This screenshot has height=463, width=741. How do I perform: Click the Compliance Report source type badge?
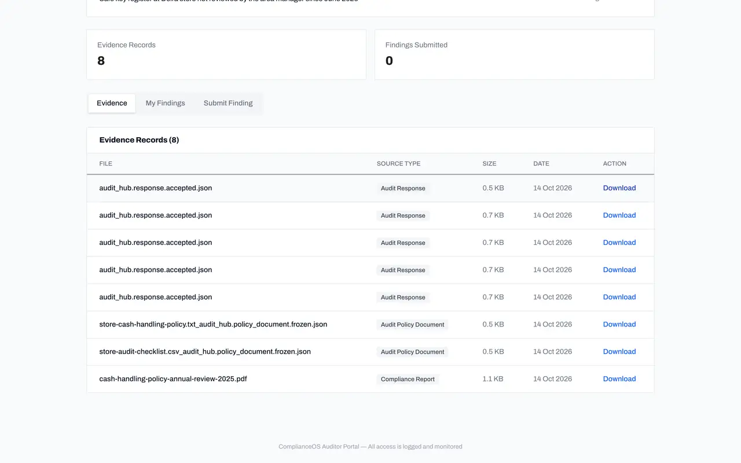(408, 379)
